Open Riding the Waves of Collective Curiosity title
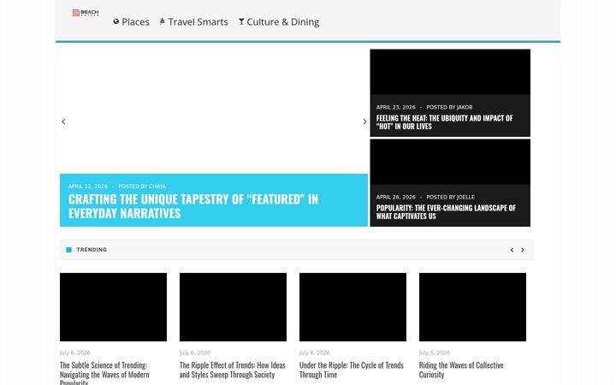 pyautogui.click(x=461, y=370)
